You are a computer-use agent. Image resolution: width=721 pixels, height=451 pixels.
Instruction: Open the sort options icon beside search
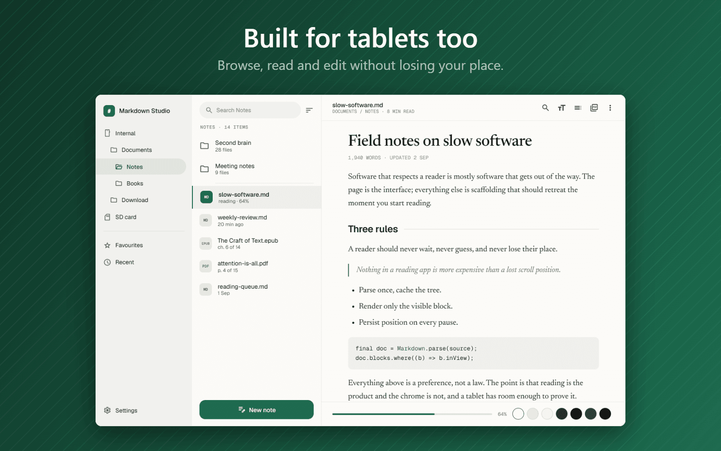pos(309,110)
